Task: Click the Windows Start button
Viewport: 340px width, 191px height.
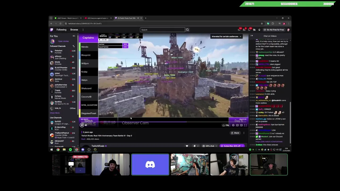Action: (x=52, y=150)
